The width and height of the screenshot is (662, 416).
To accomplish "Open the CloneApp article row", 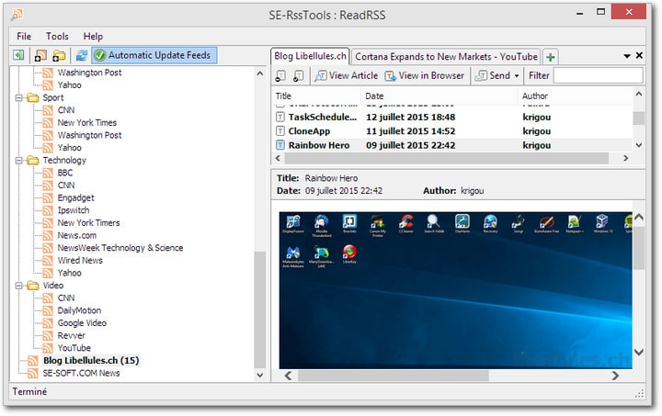I will 452,131.
